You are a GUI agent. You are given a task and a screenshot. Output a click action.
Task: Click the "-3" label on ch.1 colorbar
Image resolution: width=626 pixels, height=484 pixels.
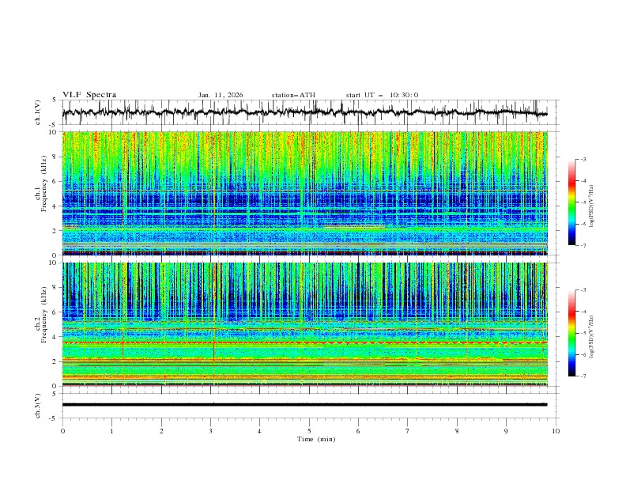(583, 159)
